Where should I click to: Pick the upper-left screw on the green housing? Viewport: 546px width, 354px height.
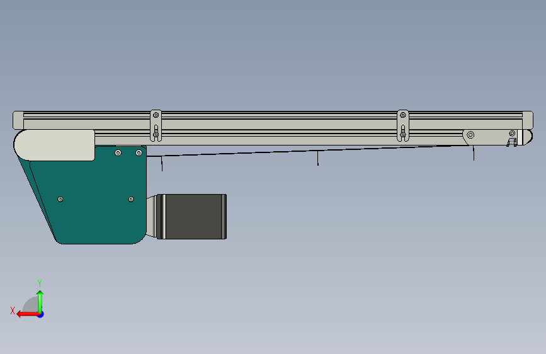pyautogui.click(x=118, y=152)
